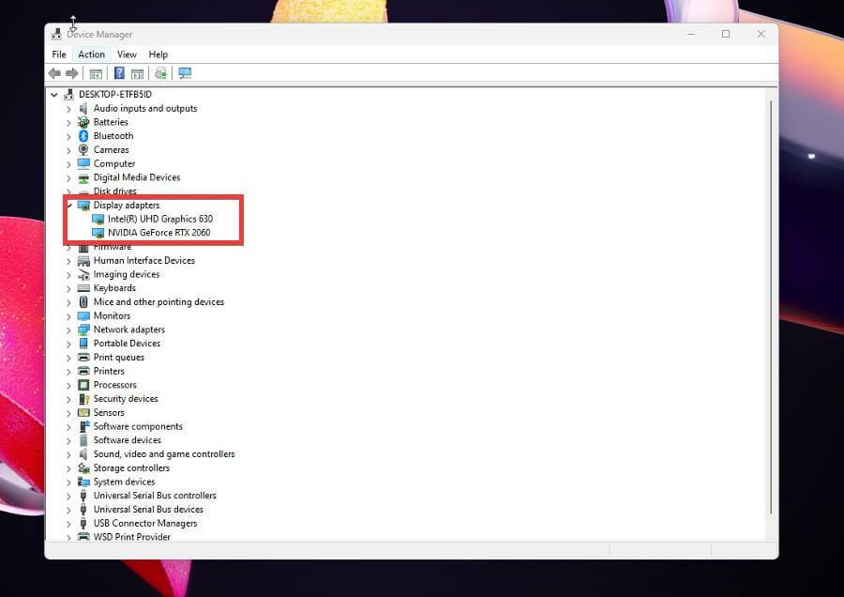Viewport: 844px width, 597px height.
Task: Expand the Network adapters category
Action: [x=67, y=329]
